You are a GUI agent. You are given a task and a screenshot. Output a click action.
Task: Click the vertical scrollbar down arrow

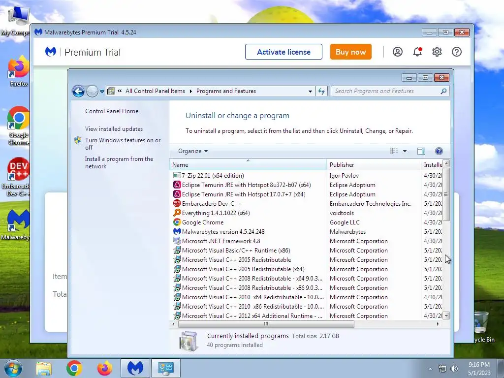point(446,315)
